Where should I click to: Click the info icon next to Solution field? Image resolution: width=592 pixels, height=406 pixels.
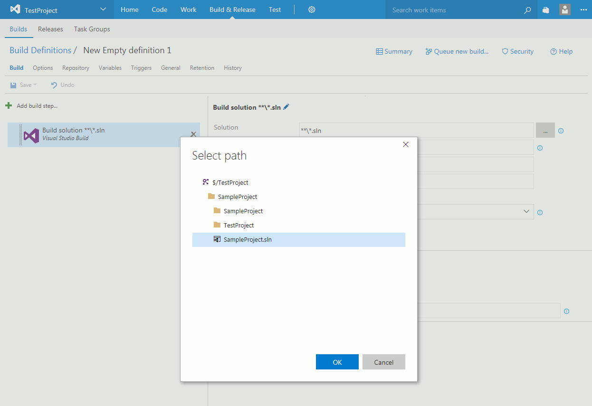pyautogui.click(x=561, y=131)
